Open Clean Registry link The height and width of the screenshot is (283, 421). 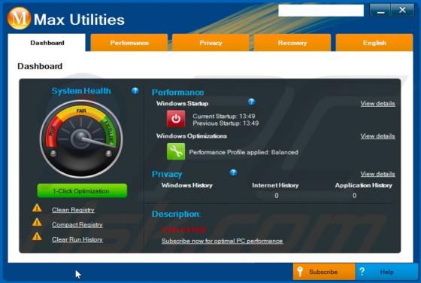pos(73,210)
